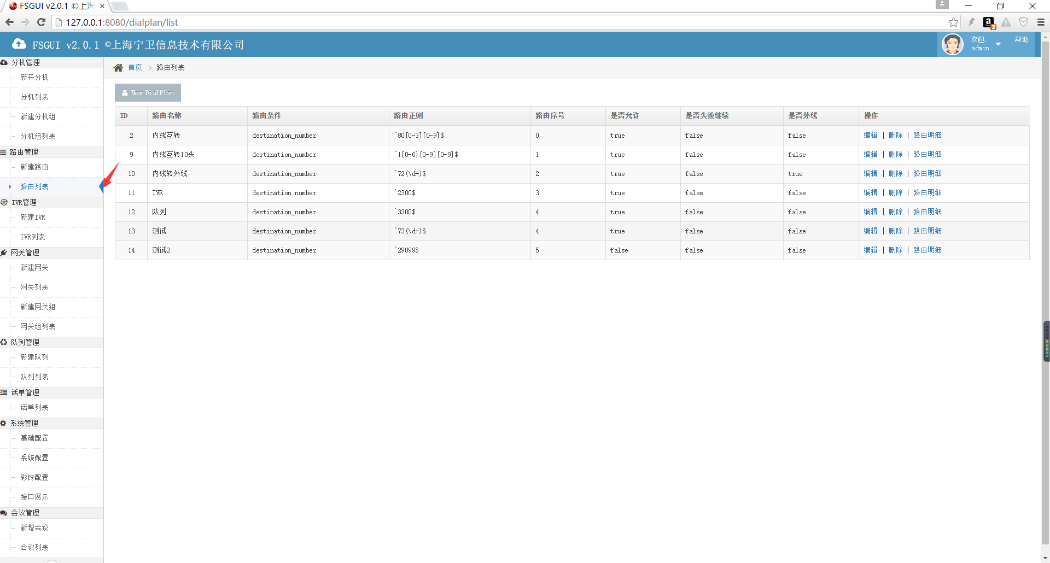Viewport: 1050px width, 563px height.
Task: Reload the page with refresh icon
Action: point(41,22)
